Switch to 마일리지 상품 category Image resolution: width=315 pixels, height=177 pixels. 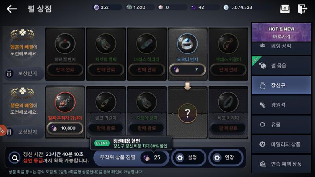coord(281,144)
